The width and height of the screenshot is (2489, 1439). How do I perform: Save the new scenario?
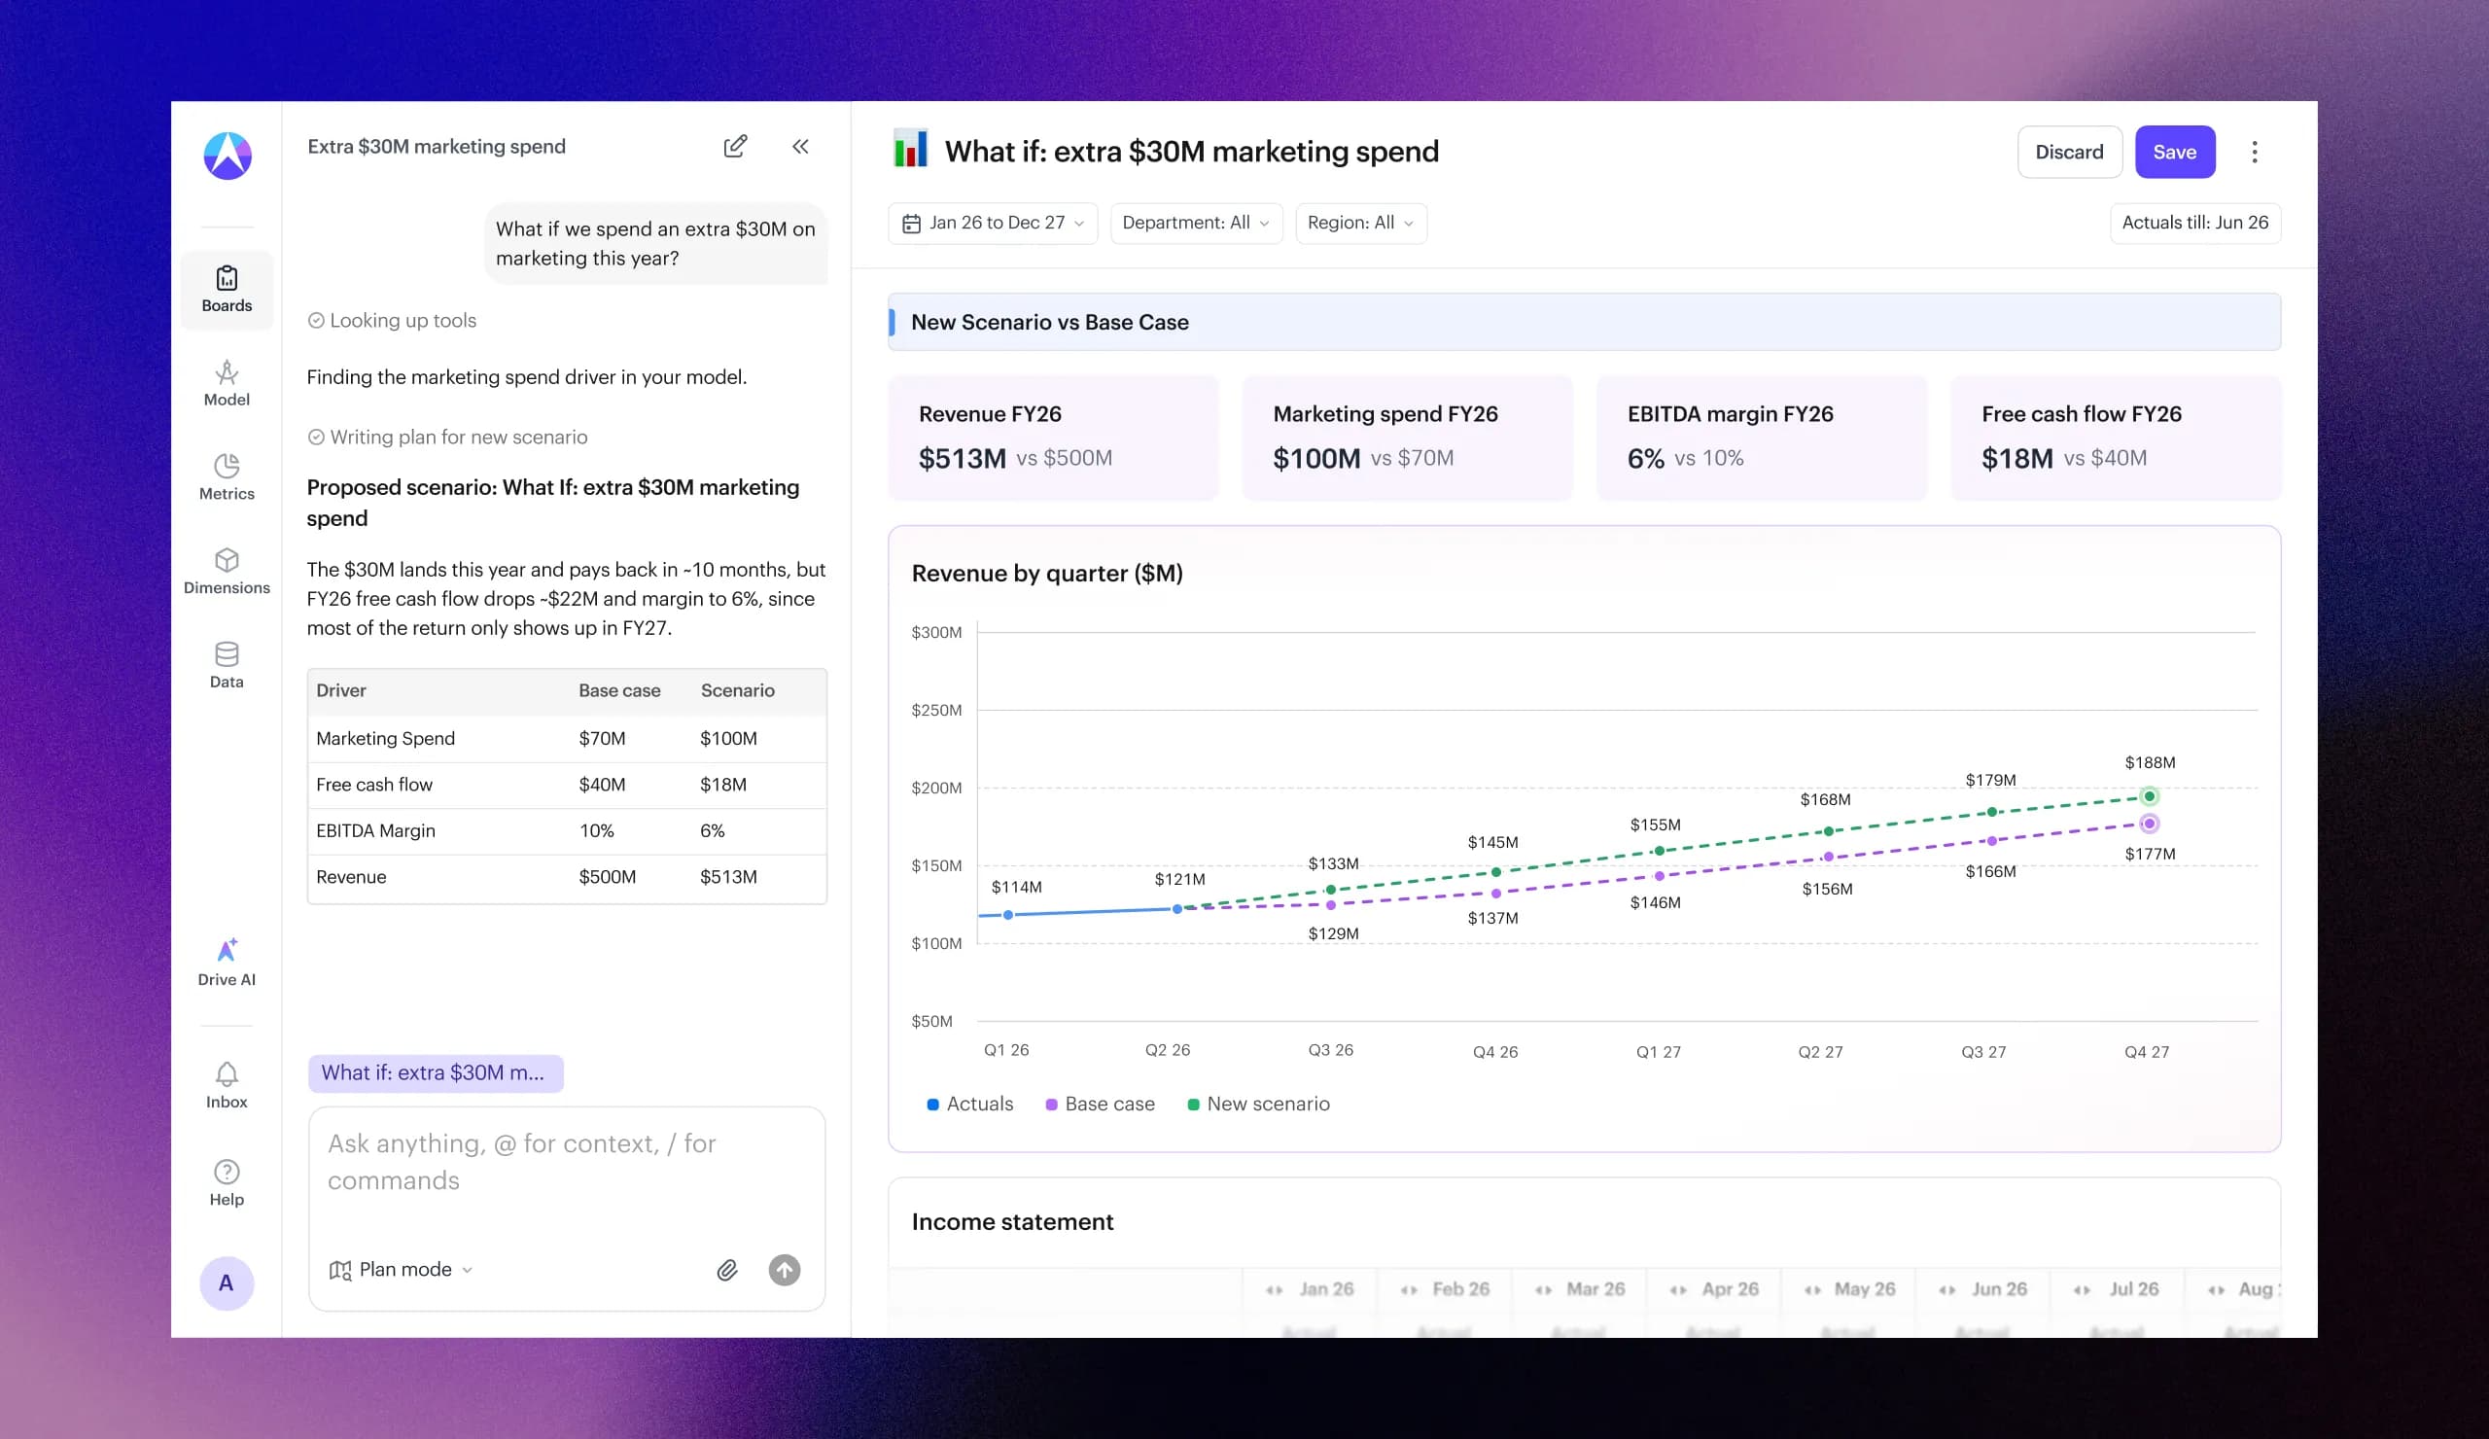coord(2175,152)
